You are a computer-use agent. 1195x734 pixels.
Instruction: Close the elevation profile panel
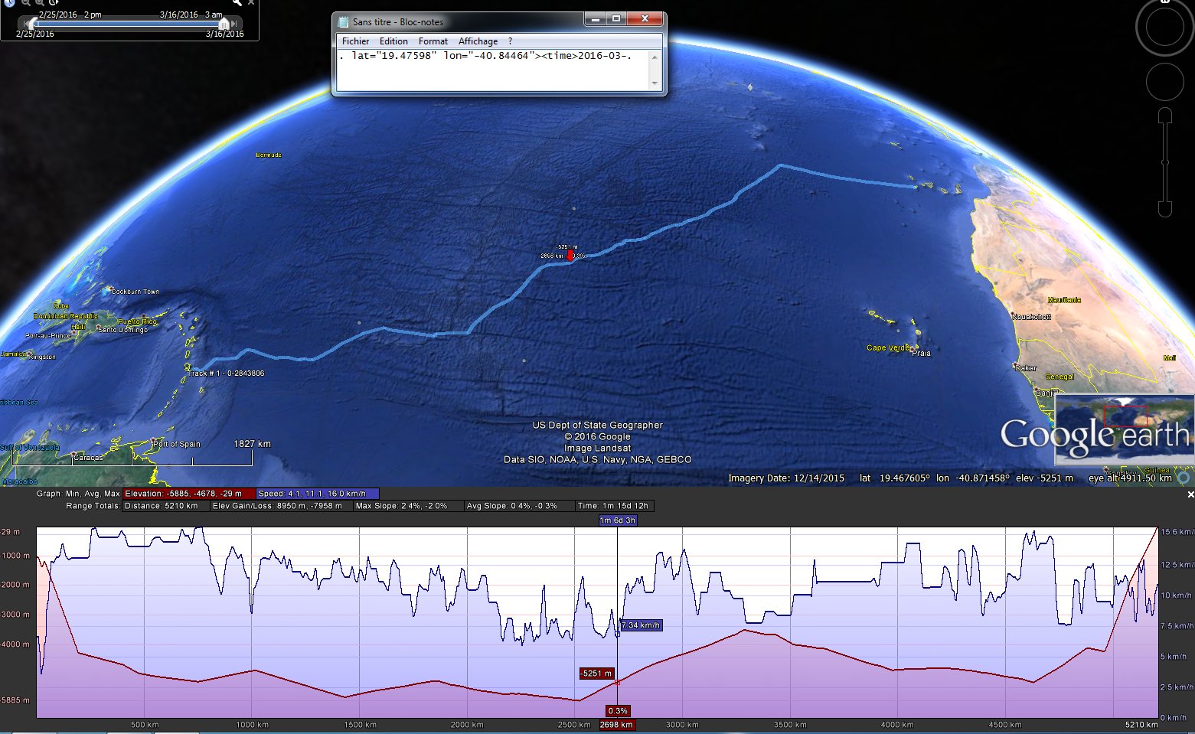[1190, 495]
